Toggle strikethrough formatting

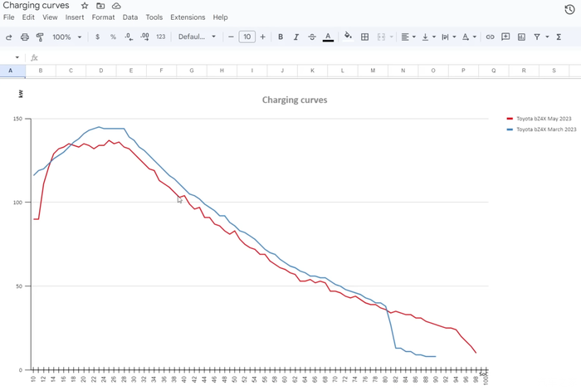312,37
